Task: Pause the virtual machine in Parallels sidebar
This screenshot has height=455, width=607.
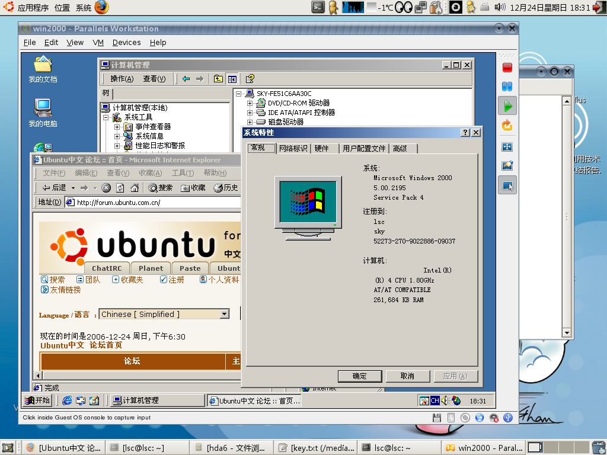Action: 507,86
